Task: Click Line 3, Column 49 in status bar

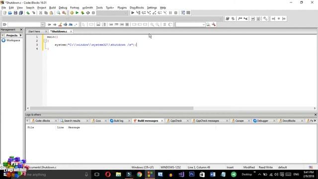Action: (199, 168)
